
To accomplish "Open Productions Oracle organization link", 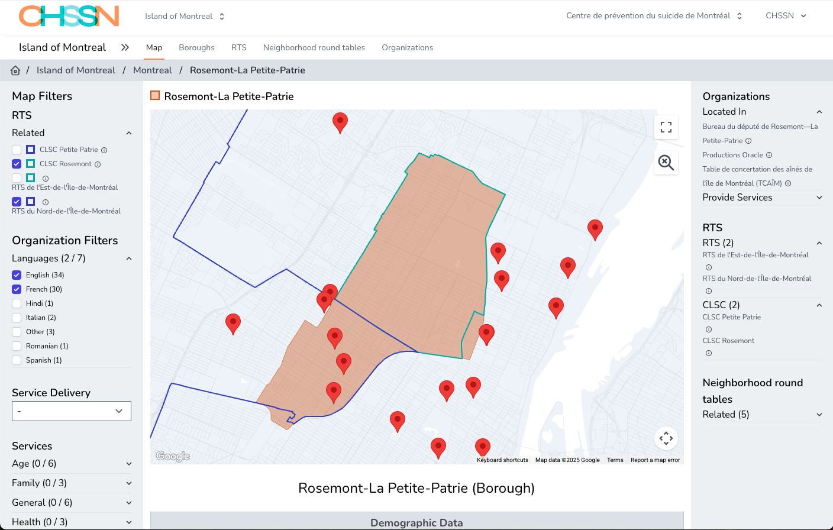I will pos(732,155).
